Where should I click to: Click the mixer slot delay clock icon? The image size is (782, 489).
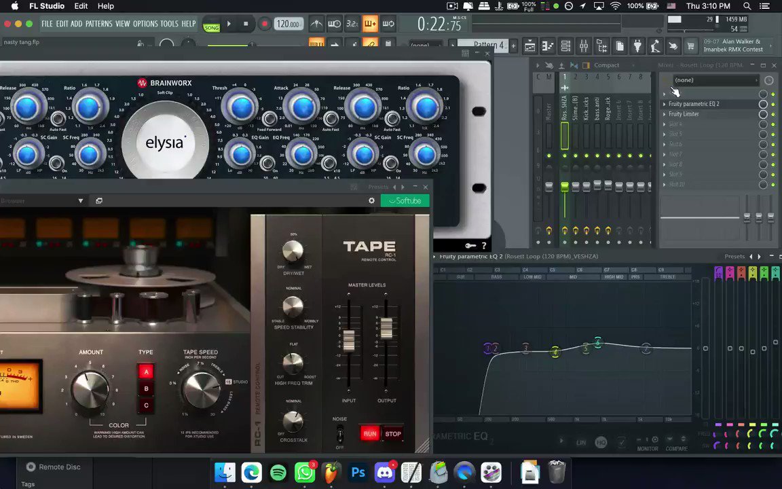[768, 80]
